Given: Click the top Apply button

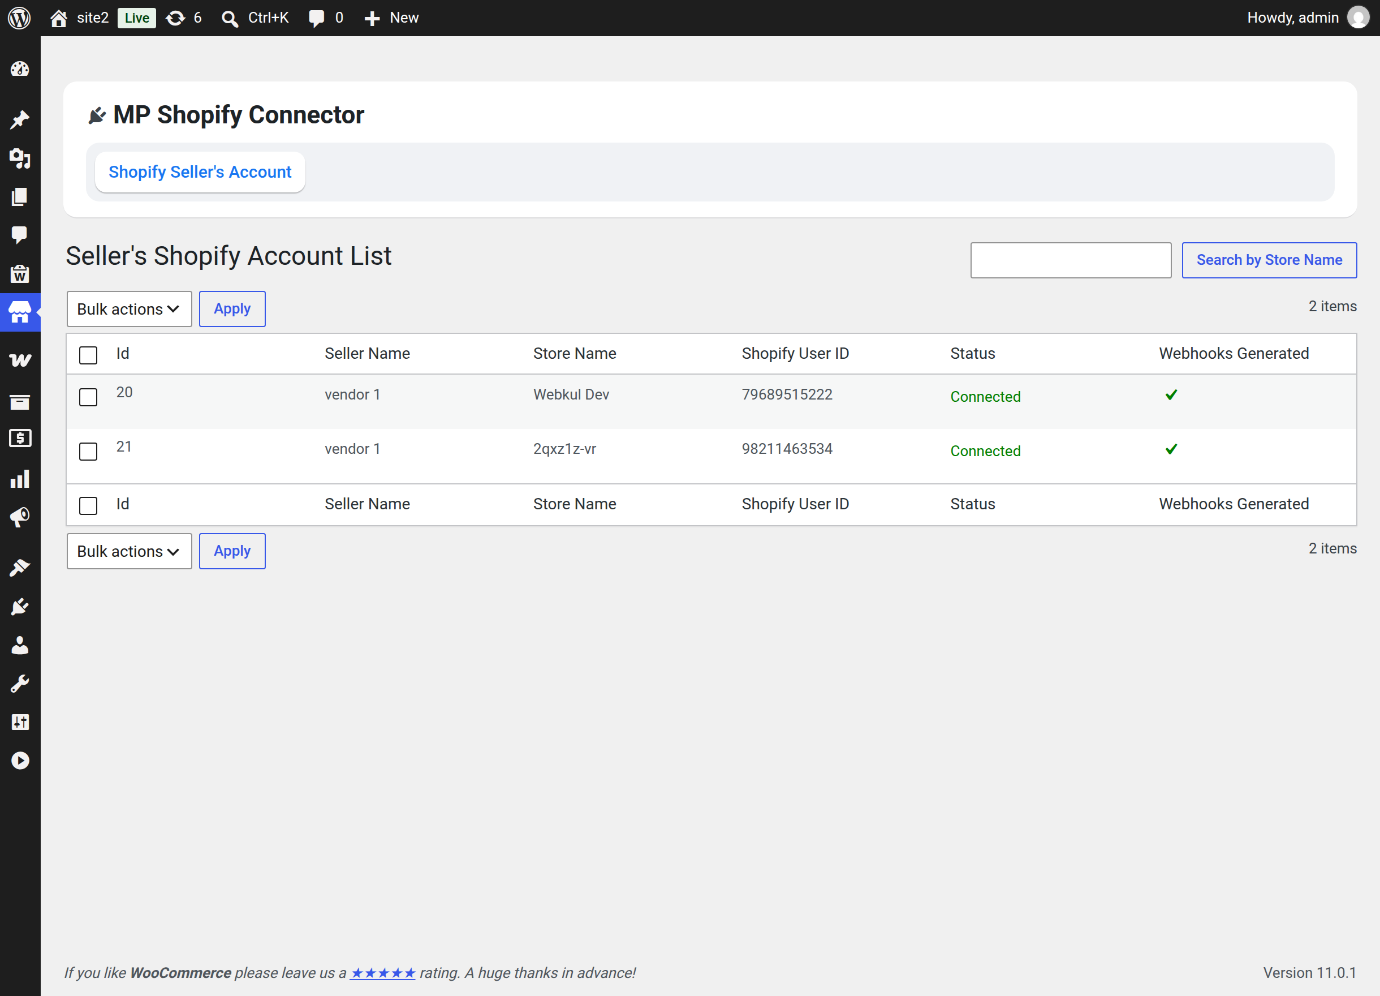Looking at the screenshot, I should [232, 310].
